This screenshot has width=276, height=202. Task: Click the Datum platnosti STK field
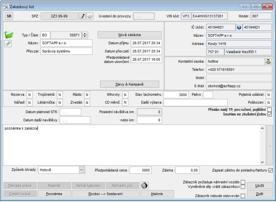[70, 112]
